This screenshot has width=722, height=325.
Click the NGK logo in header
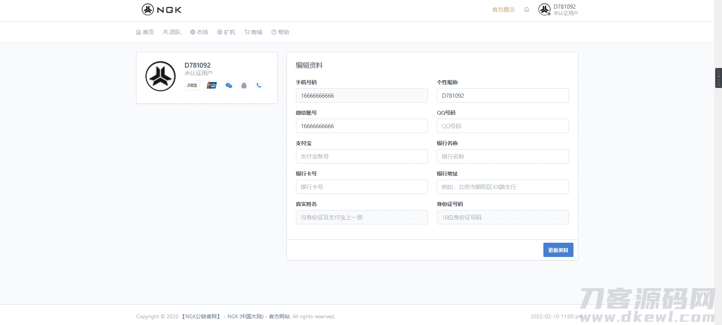pos(161,10)
